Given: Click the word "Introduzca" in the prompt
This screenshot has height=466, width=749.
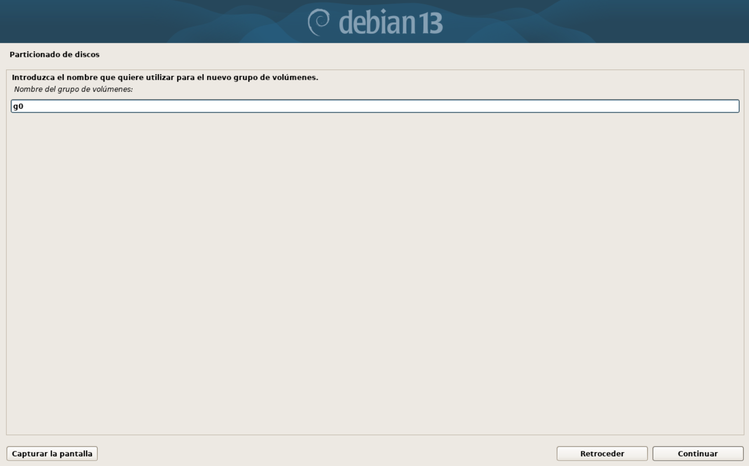Looking at the screenshot, I should [x=34, y=77].
